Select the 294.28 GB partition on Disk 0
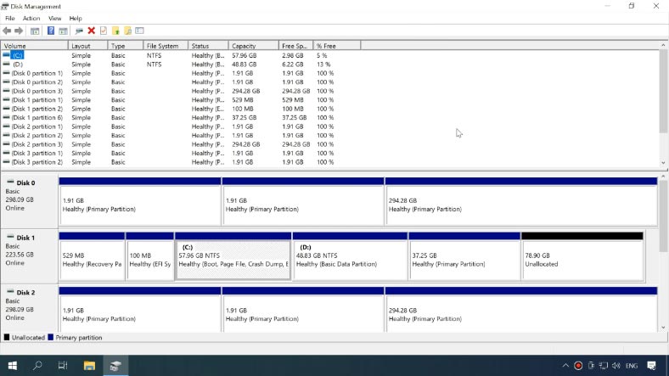The height and width of the screenshot is (376, 669). 521,202
